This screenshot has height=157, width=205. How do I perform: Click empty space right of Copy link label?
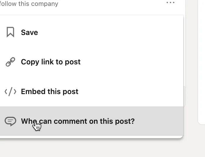(x=132, y=62)
